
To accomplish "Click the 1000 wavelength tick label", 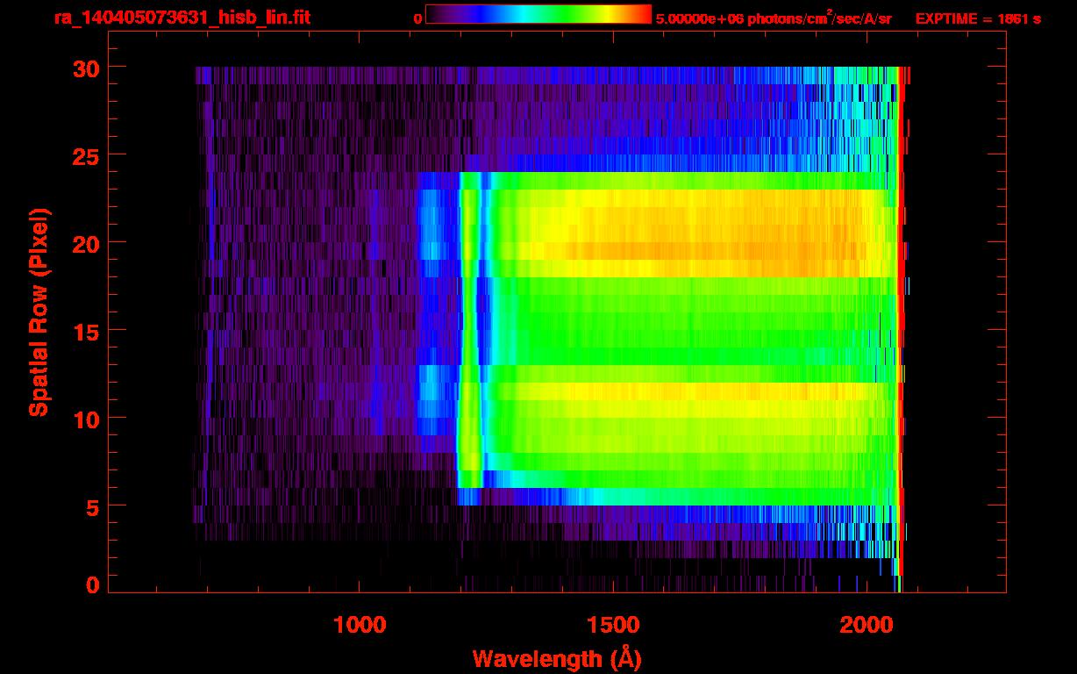I will (x=360, y=625).
